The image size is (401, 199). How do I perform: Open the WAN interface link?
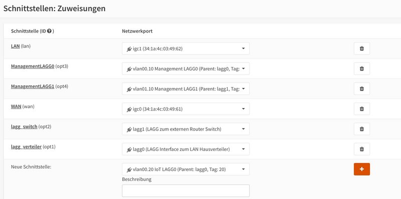(16, 106)
